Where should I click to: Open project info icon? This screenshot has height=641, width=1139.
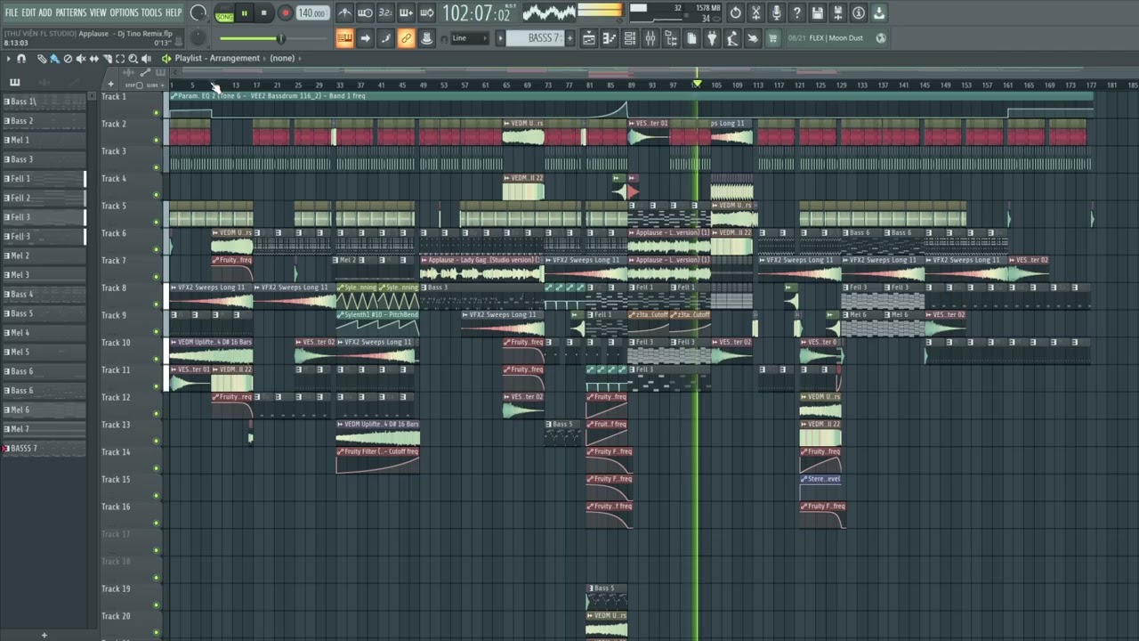(859, 12)
